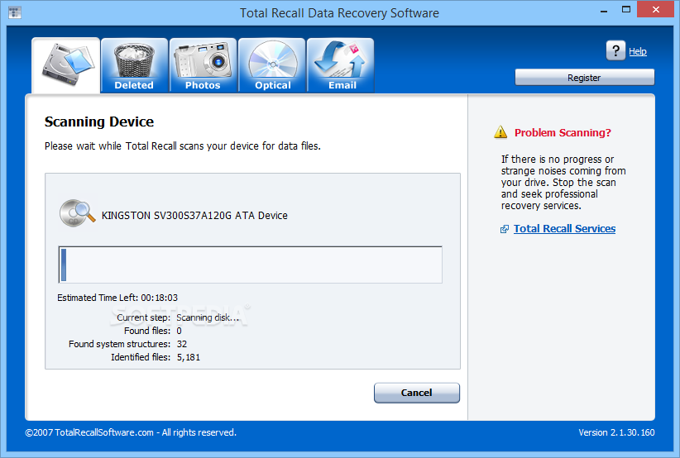Open the Deleted files tab
This screenshot has height=458, width=680.
135,65
